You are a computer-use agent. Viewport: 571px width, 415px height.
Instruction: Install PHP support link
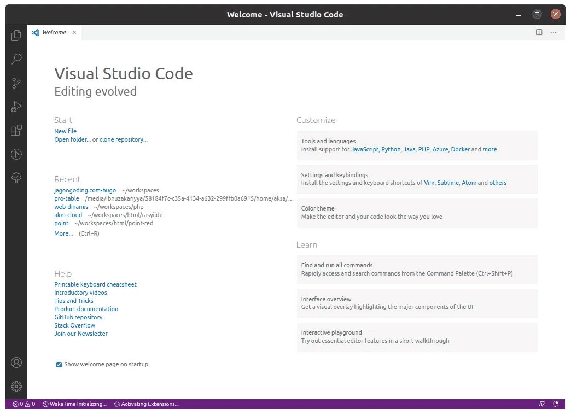tap(424, 149)
